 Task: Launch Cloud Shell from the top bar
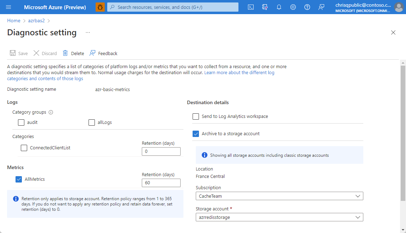pyautogui.click(x=251, y=7)
